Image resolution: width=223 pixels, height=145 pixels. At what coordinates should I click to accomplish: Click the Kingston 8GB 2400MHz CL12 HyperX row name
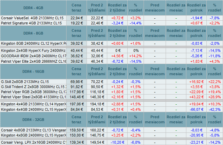point(34,43)
